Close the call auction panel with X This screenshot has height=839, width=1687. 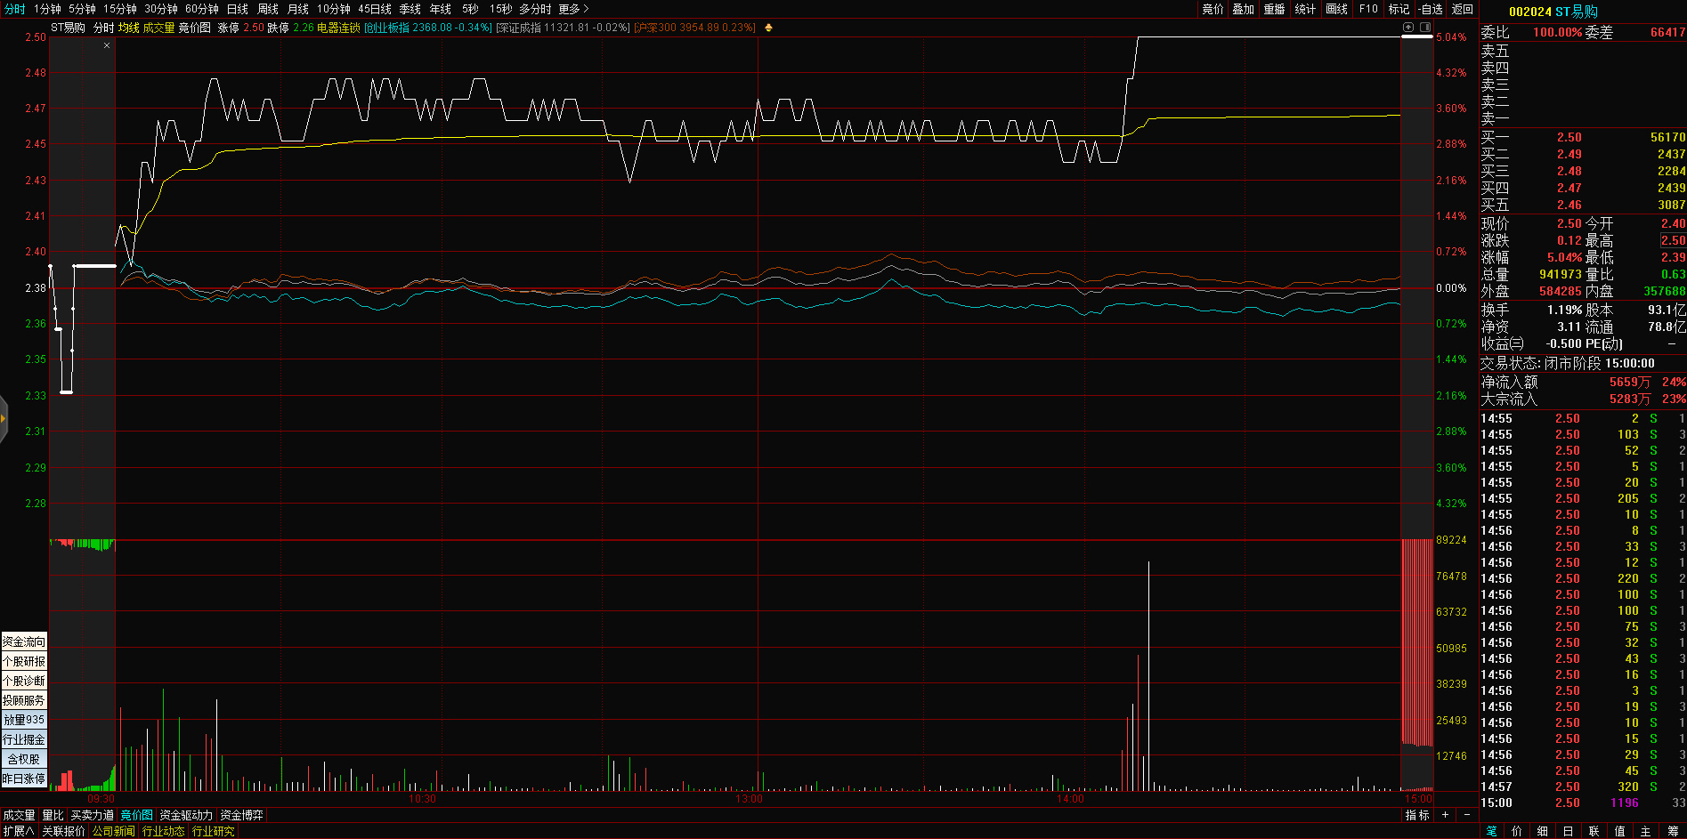tap(107, 45)
